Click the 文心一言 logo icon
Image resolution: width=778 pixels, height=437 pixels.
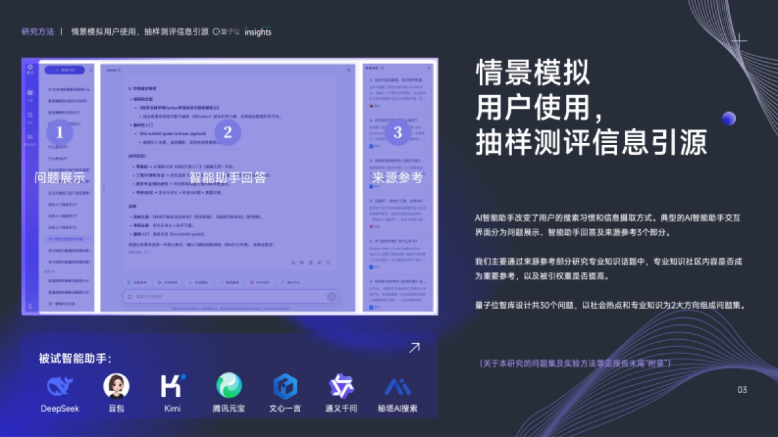click(x=284, y=387)
